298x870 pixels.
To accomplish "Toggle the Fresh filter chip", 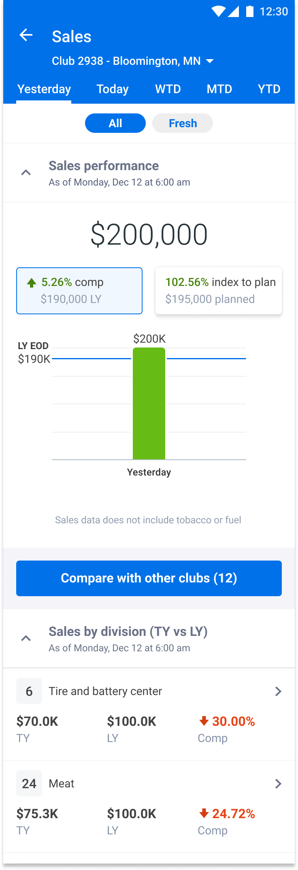I will click(183, 123).
